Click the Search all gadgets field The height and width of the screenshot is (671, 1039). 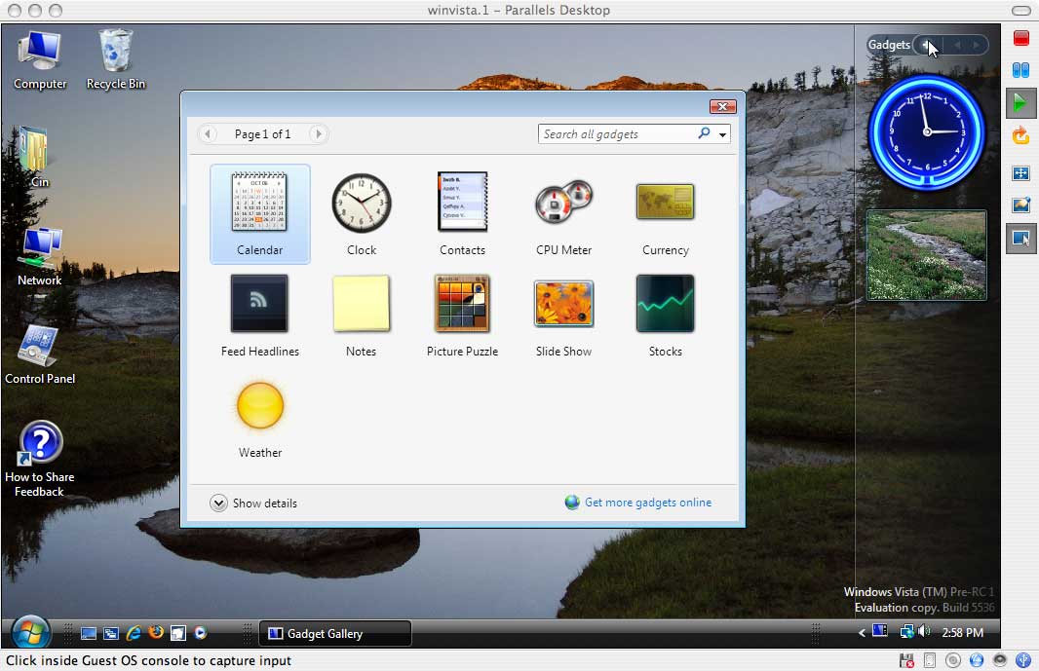616,134
